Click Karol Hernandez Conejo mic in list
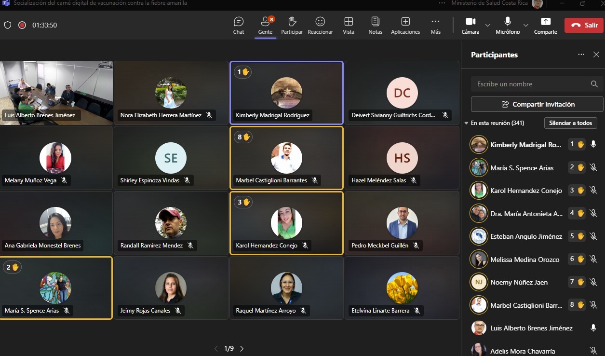The width and height of the screenshot is (605, 356). (x=593, y=190)
